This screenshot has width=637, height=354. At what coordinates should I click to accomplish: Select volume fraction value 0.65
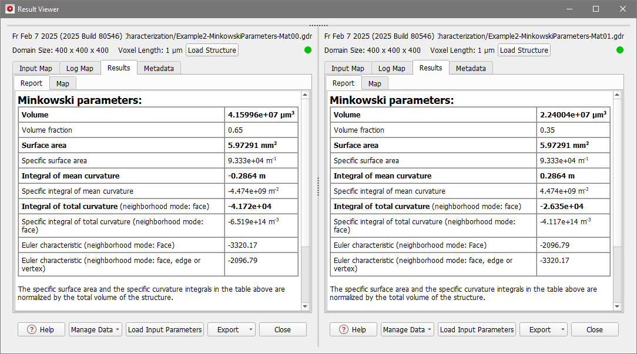coord(235,130)
